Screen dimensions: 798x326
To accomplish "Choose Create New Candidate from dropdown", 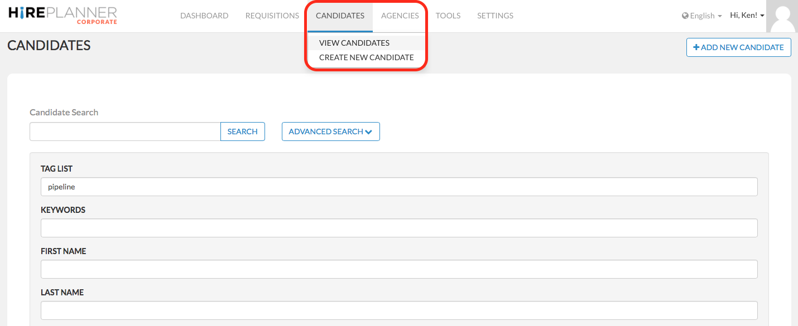I will pos(367,57).
